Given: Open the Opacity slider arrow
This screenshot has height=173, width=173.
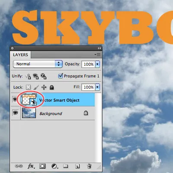Looking at the screenshot, I should click(97, 64).
